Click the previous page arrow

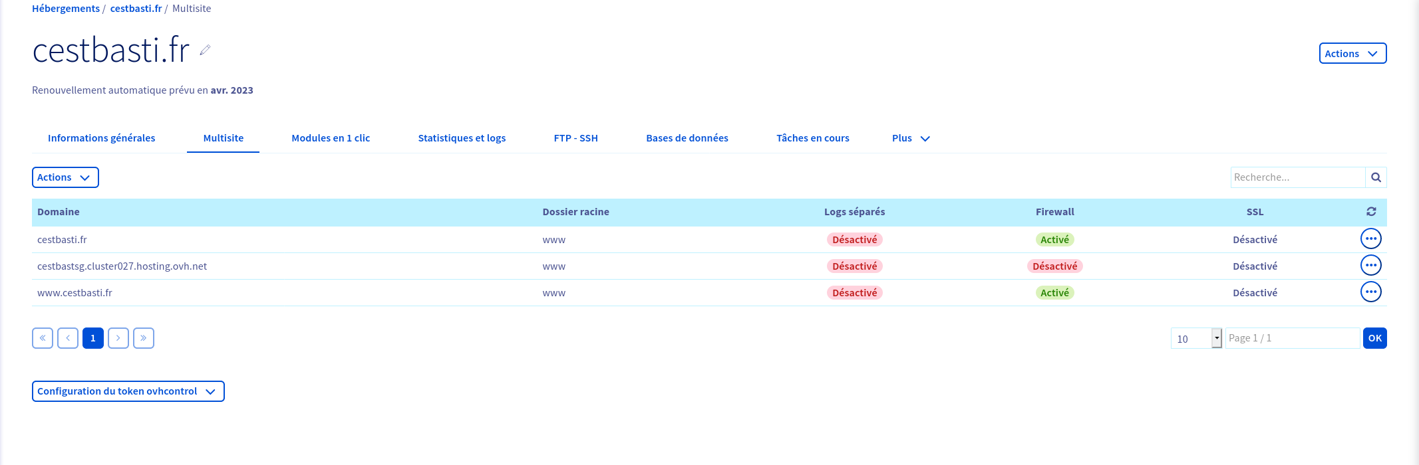[68, 338]
